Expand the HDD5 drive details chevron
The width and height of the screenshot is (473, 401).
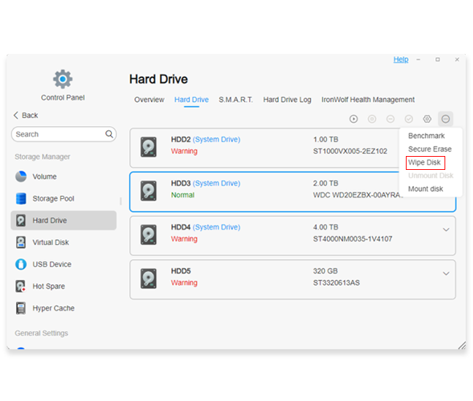(446, 274)
